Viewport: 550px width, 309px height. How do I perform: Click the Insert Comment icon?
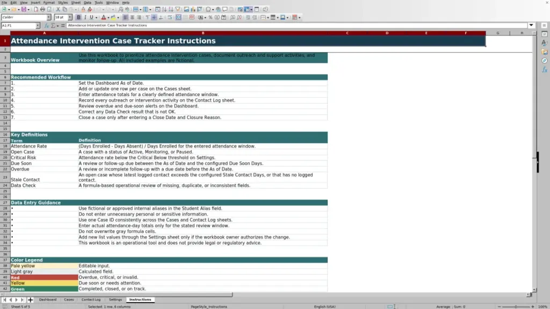tap(225, 10)
